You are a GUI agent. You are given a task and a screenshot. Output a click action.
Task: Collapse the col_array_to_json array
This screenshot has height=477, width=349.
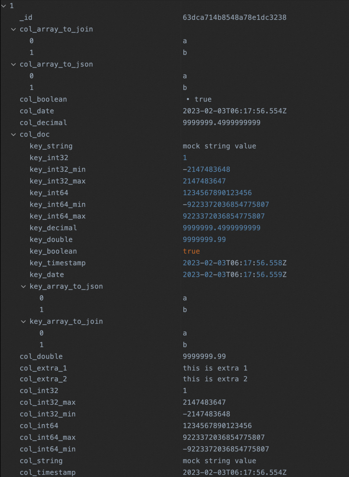(13, 64)
